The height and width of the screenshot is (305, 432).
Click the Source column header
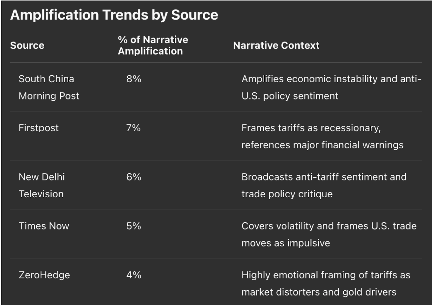click(27, 45)
